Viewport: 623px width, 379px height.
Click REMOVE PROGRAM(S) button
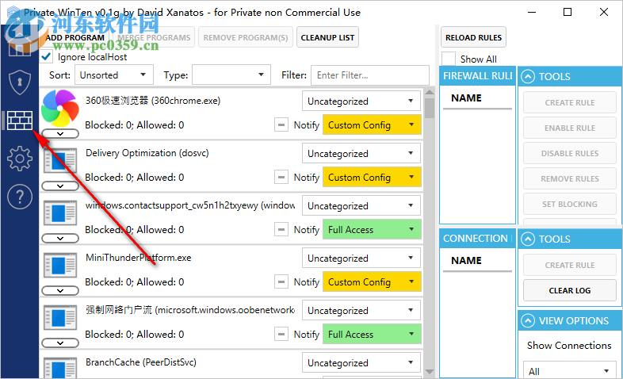pos(246,37)
